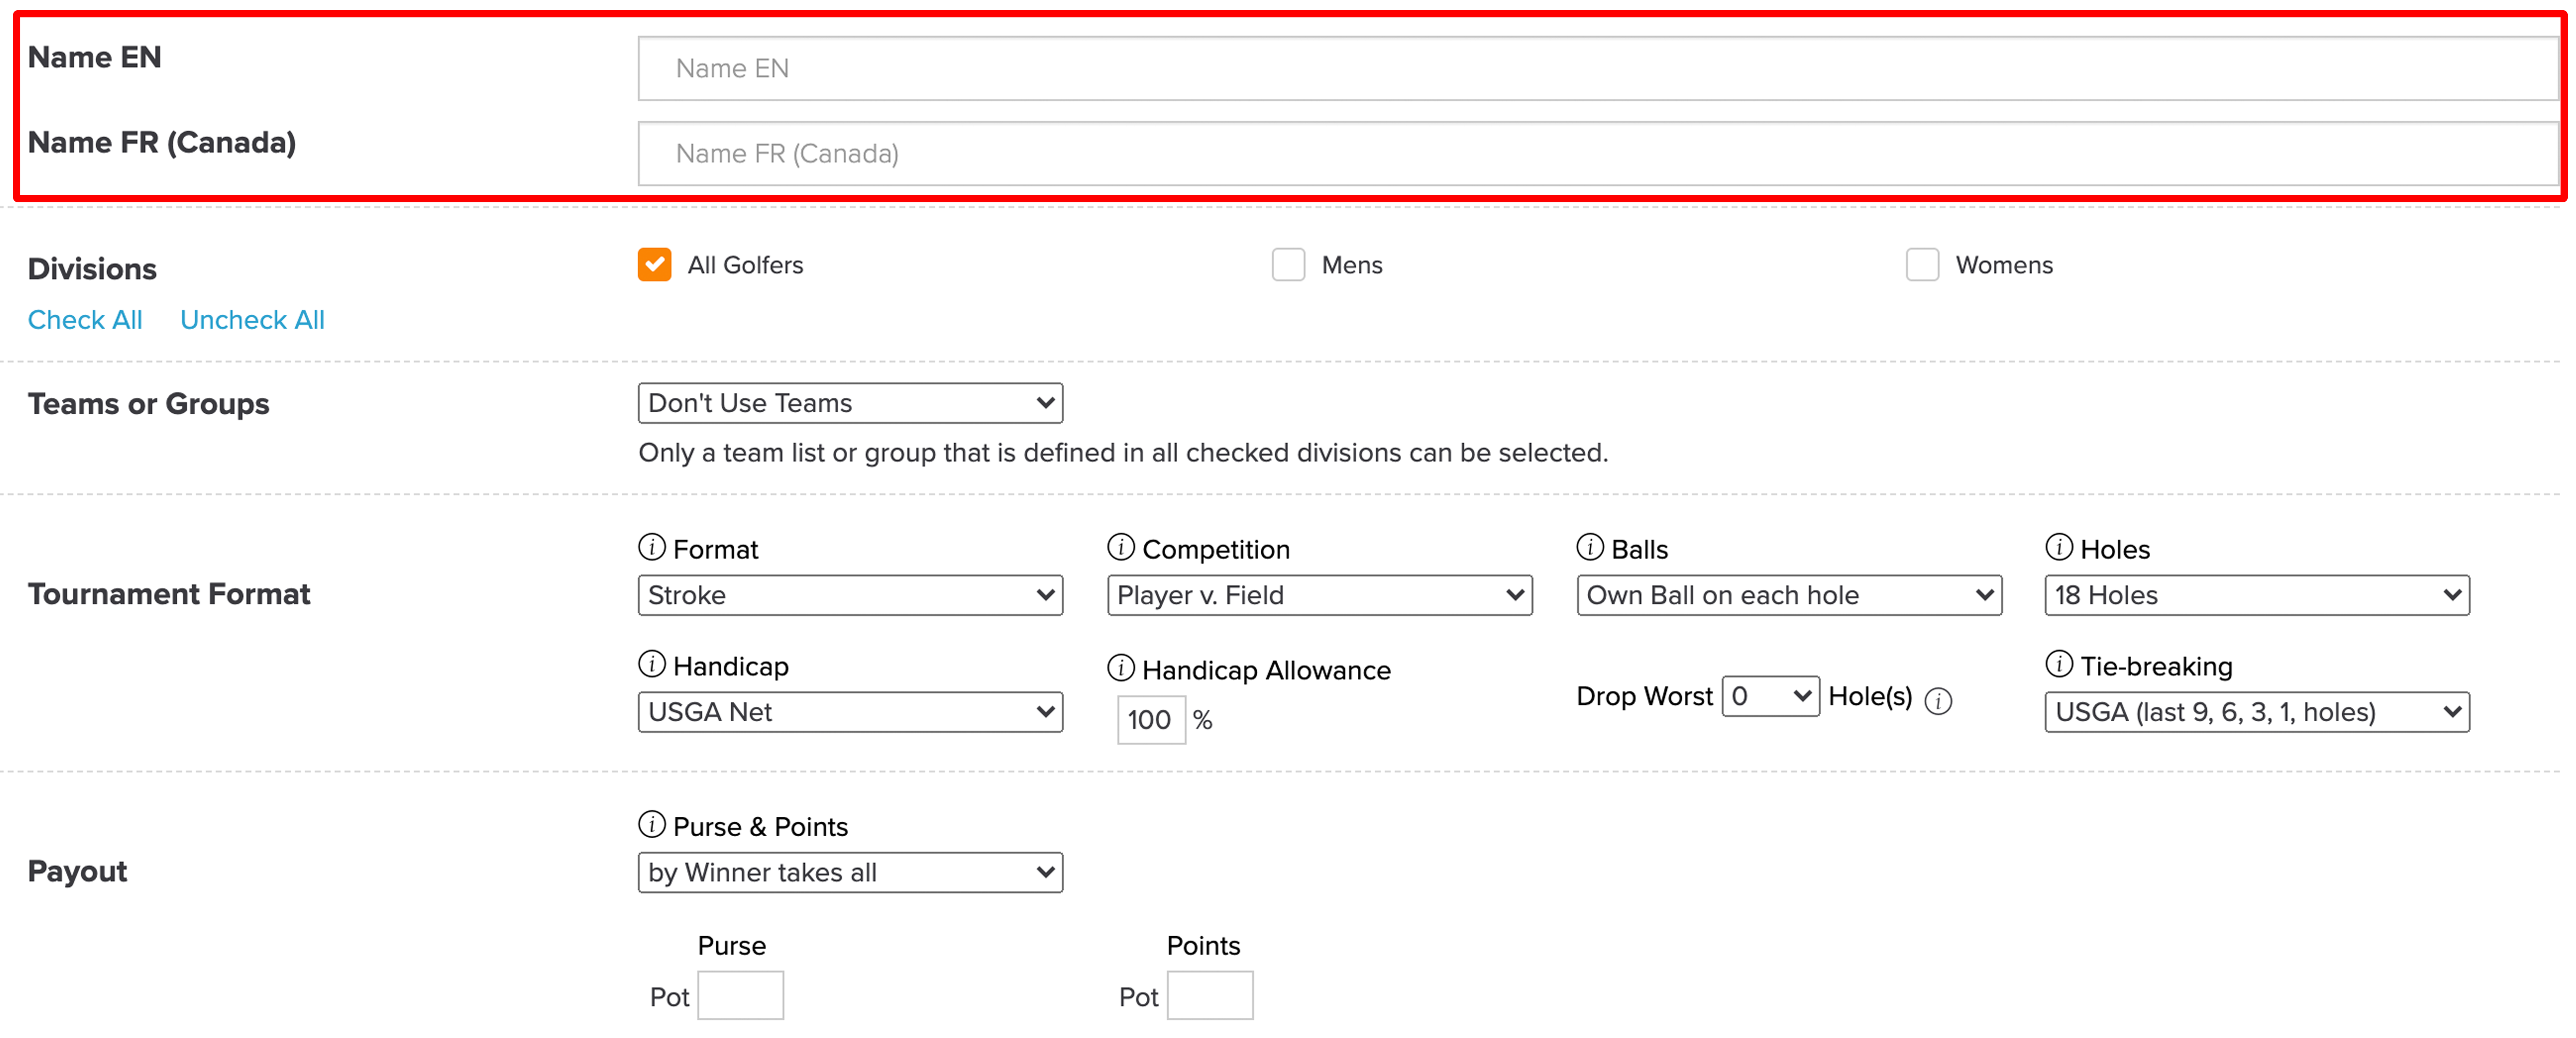This screenshot has height=1038, width=2576.
Task: Click the Check All link
Action: (x=85, y=320)
